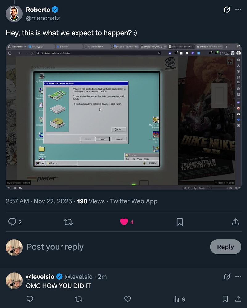Image resolution: width=247 pixels, height=308 pixels.
Task: Open the embedded Windows 95 screenshot
Action: (124, 116)
